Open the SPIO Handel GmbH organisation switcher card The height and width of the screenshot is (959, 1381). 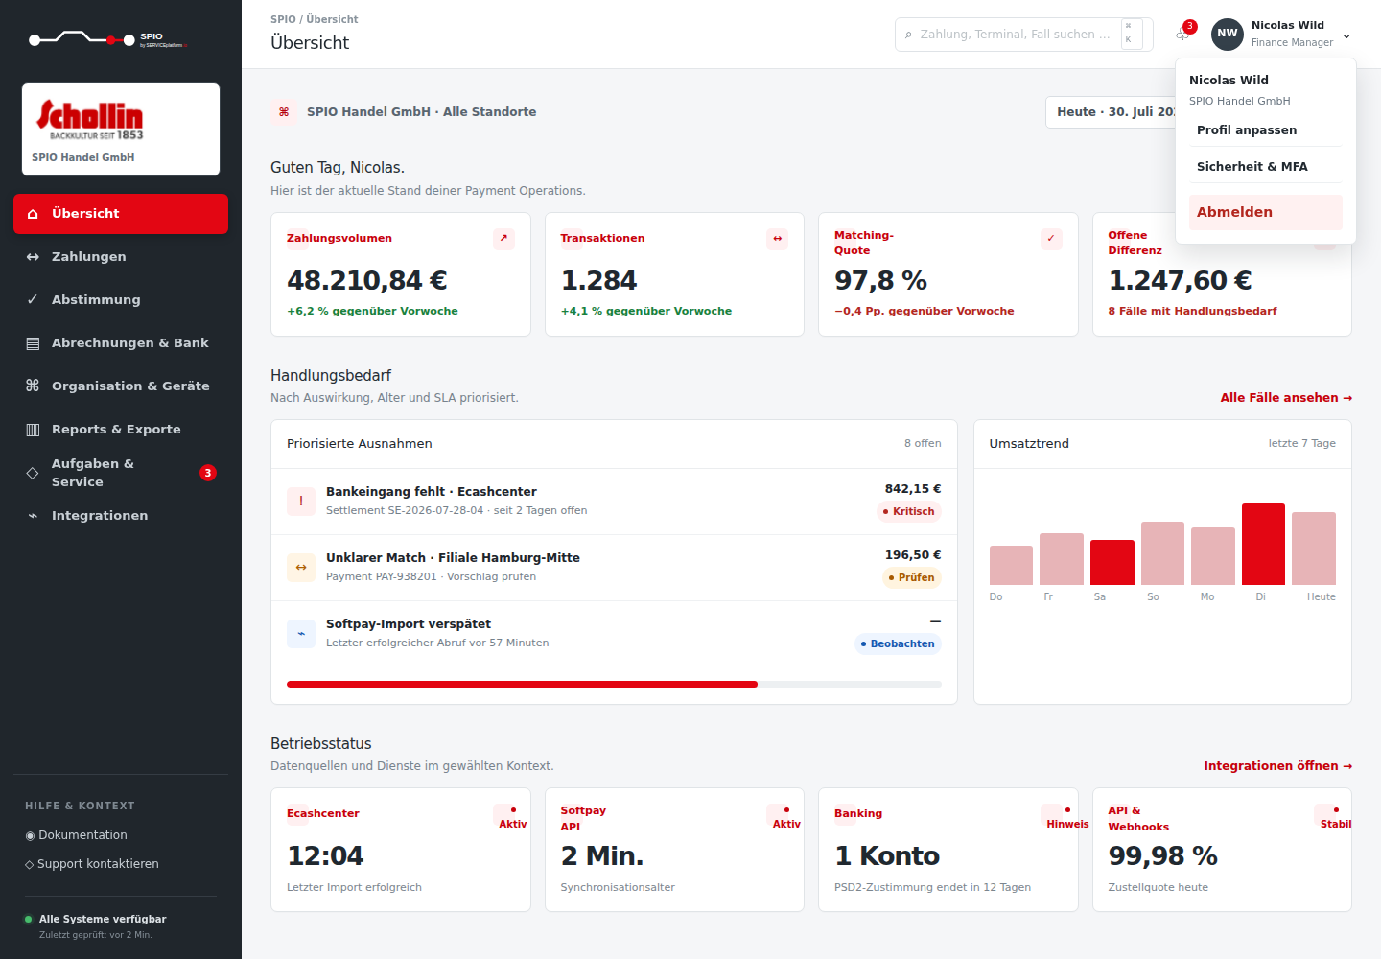(121, 129)
